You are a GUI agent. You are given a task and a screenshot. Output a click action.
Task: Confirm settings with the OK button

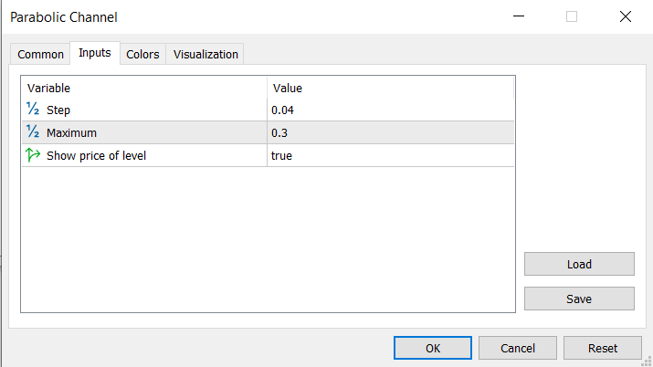pos(433,348)
